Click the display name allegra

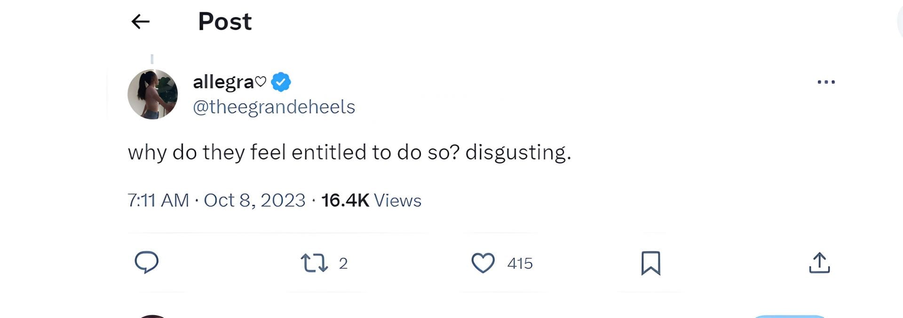click(223, 82)
